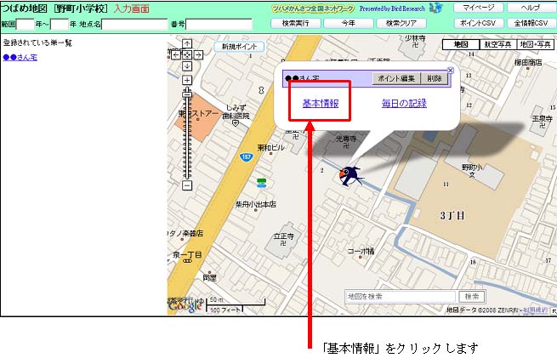Click the コーポ橘 label on map
The image size is (557, 358).
tap(361, 251)
